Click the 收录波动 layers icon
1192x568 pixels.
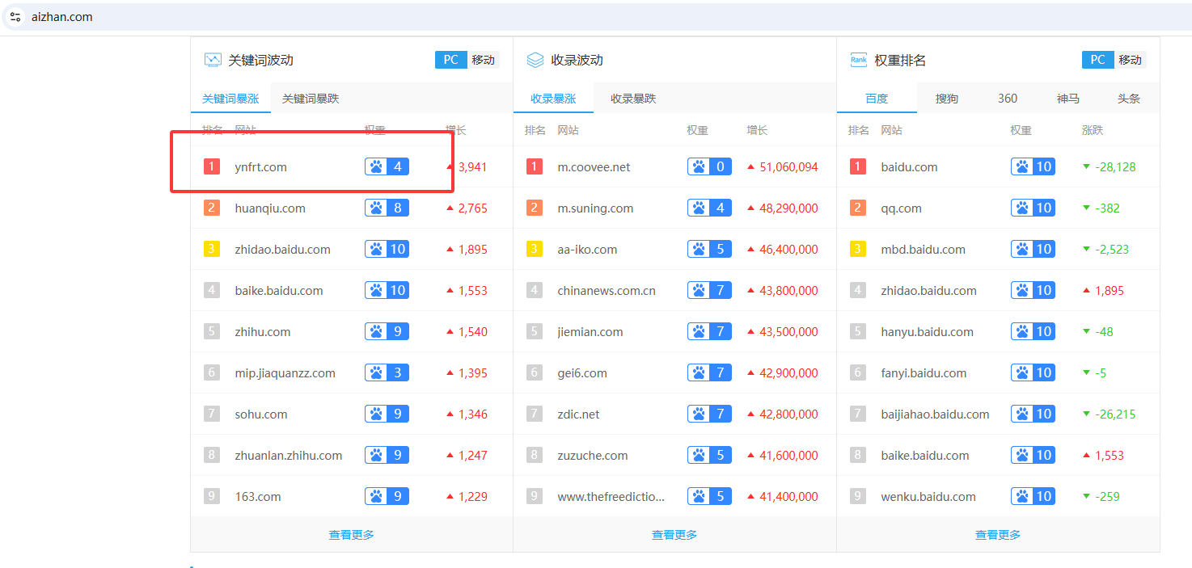(535, 60)
